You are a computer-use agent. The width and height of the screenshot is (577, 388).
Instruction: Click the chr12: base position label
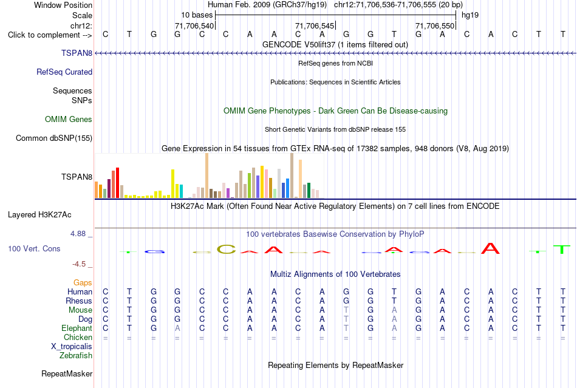(x=81, y=26)
